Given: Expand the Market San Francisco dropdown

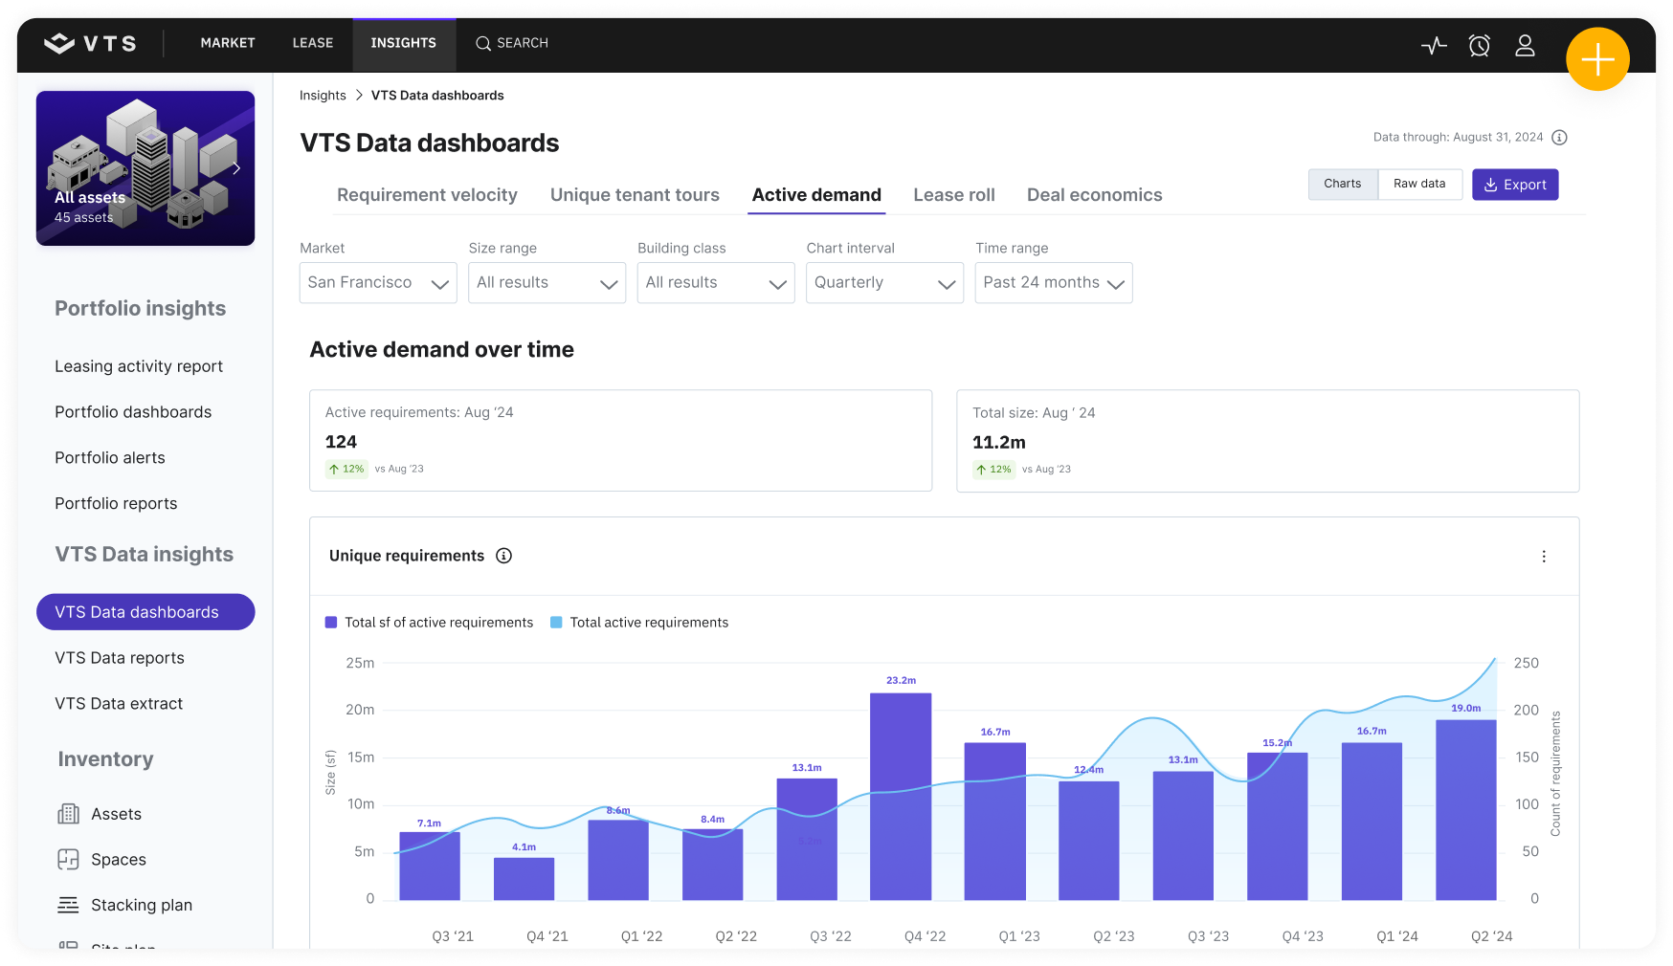Looking at the screenshot, I should (x=378, y=283).
